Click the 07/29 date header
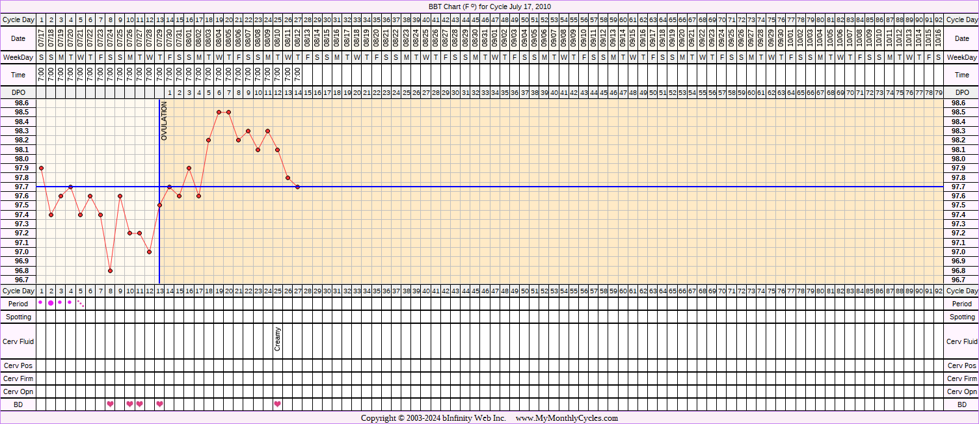979x424 pixels. (159, 39)
